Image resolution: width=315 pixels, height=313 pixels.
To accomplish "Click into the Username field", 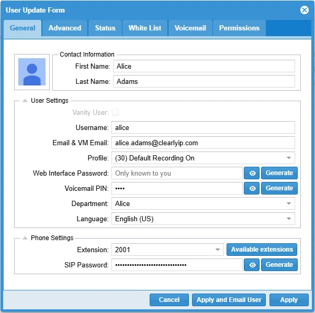I will [203, 127].
